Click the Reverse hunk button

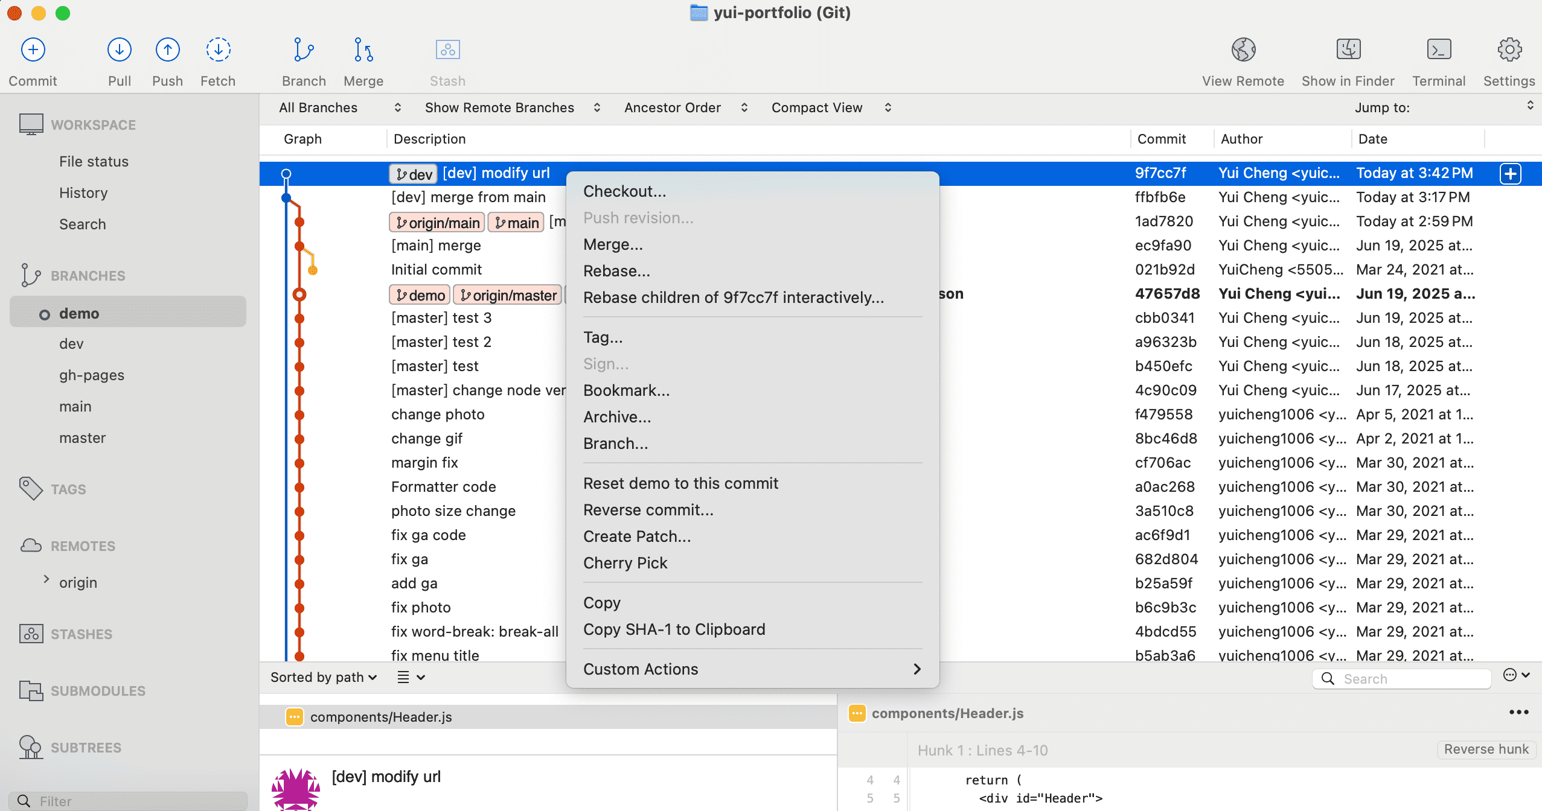click(x=1486, y=749)
